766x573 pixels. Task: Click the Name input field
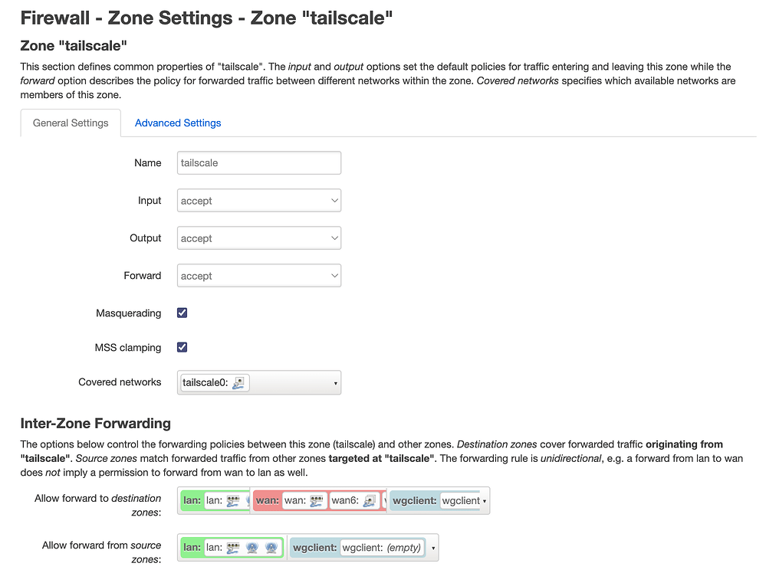pos(258,162)
